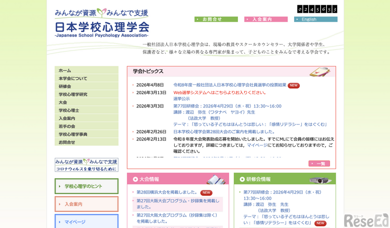Open 第27回大阪大会プログラム・抄録集 link
Image resolution: width=390 pixels, height=228 pixels.
(178, 204)
